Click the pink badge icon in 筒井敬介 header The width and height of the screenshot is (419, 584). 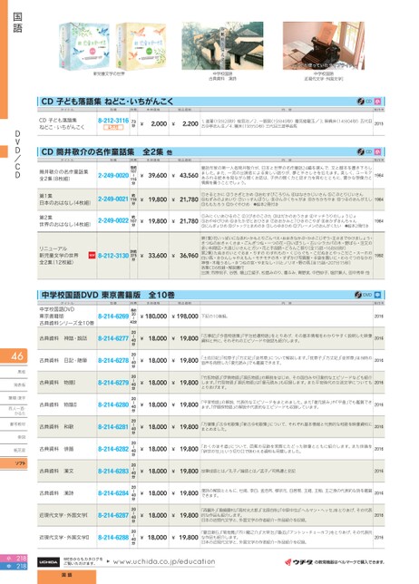coord(377,151)
